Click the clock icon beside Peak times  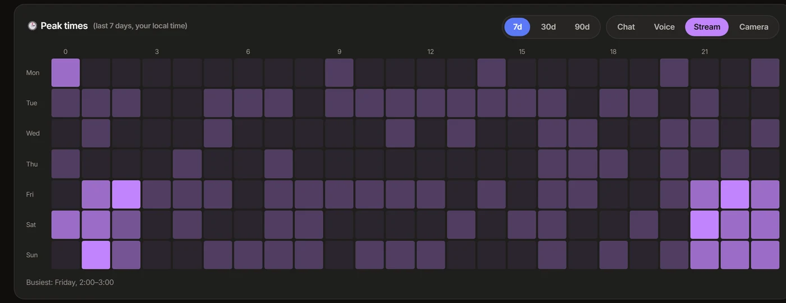pos(33,26)
